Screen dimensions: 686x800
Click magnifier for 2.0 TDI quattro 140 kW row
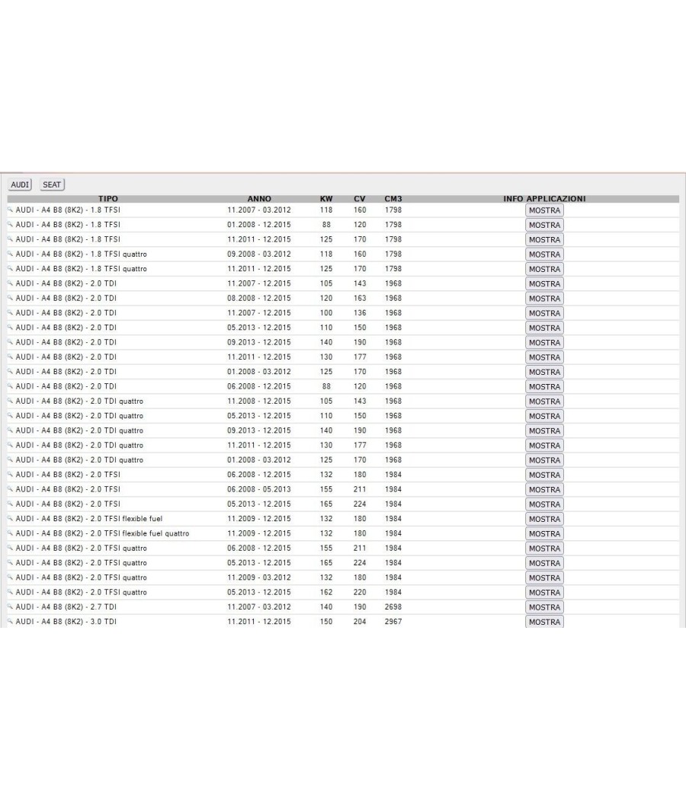(10, 430)
